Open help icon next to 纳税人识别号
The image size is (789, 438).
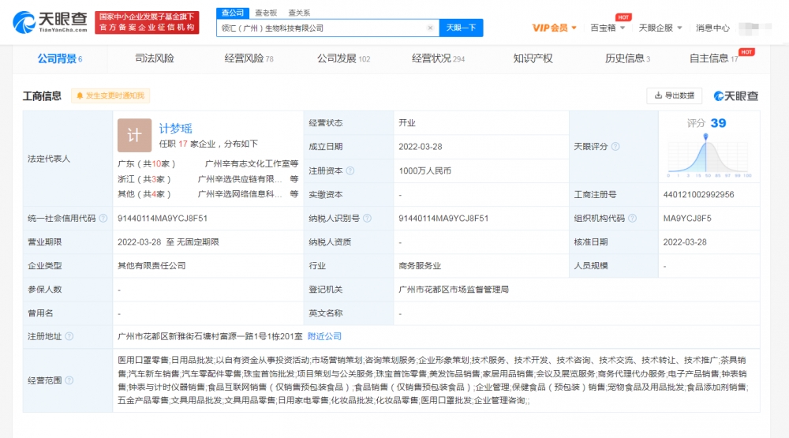368,218
